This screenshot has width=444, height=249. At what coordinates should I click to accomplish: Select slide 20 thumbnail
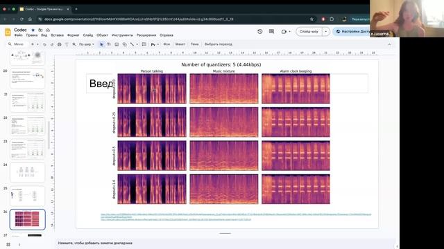[28, 79]
